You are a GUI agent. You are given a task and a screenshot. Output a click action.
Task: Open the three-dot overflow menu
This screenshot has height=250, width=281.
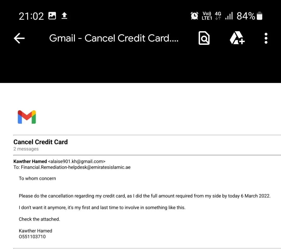pos(266,38)
